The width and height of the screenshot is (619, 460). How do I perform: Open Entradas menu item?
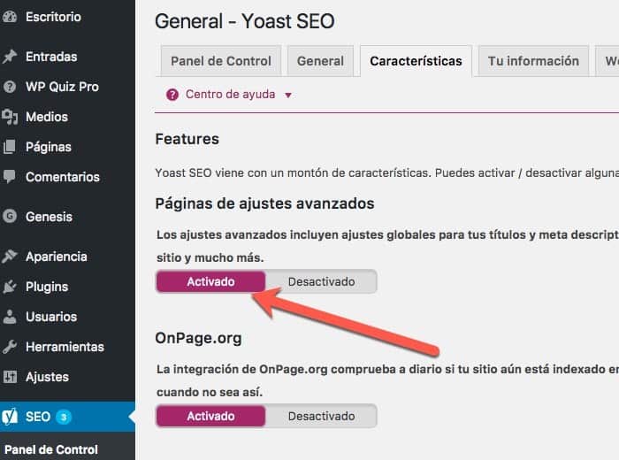(51, 57)
